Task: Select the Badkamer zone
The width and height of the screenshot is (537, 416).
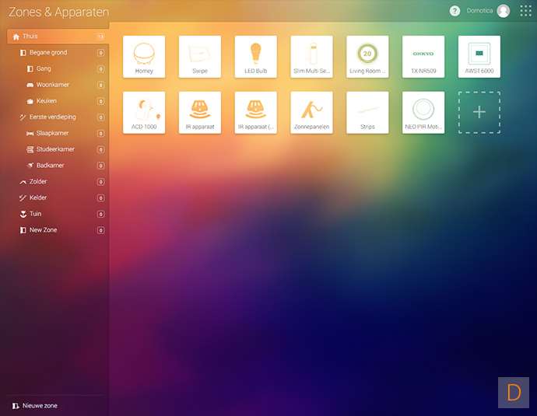Action: tap(65, 166)
